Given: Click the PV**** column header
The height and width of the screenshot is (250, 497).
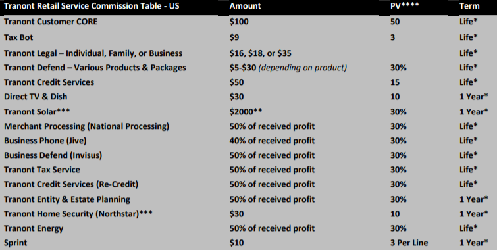Looking at the screenshot, I should [405, 6].
